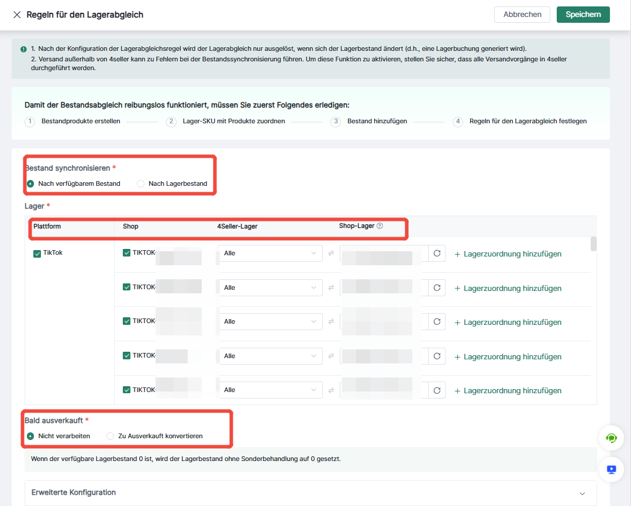Select Nach verfügbarem Bestand radio option
Image resolution: width=631 pixels, height=506 pixels.
coord(30,184)
